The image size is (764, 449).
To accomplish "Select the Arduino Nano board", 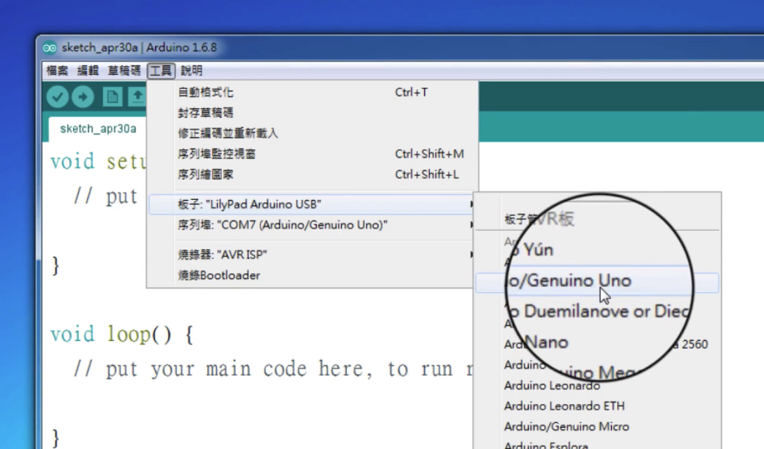I will point(598,323).
